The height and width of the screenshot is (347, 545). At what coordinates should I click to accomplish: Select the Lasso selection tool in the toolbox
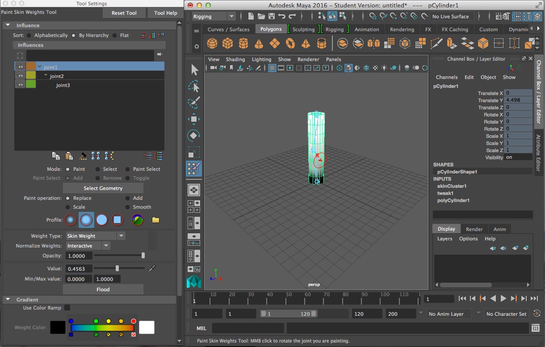click(194, 86)
